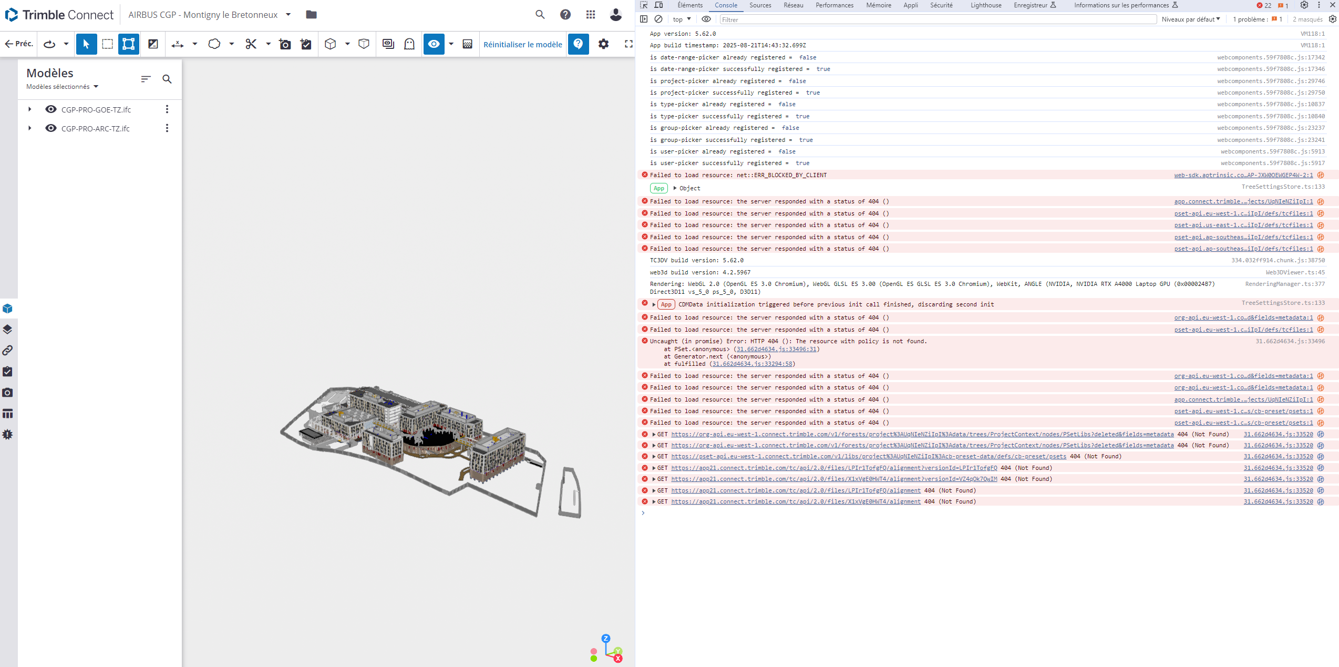Viewport: 1339px width, 667px height.
Task: Hide the CGP-PRO-GOE-TZ.ifc model
Action: click(x=51, y=109)
